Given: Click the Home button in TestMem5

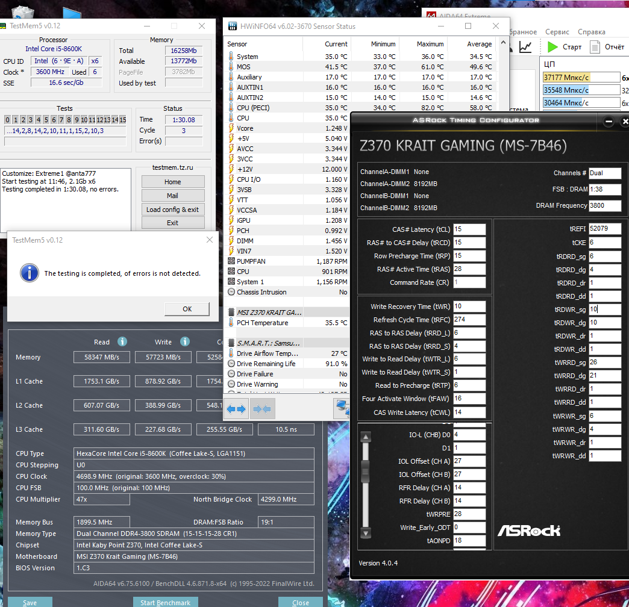Looking at the screenshot, I should pyautogui.click(x=173, y=182).
